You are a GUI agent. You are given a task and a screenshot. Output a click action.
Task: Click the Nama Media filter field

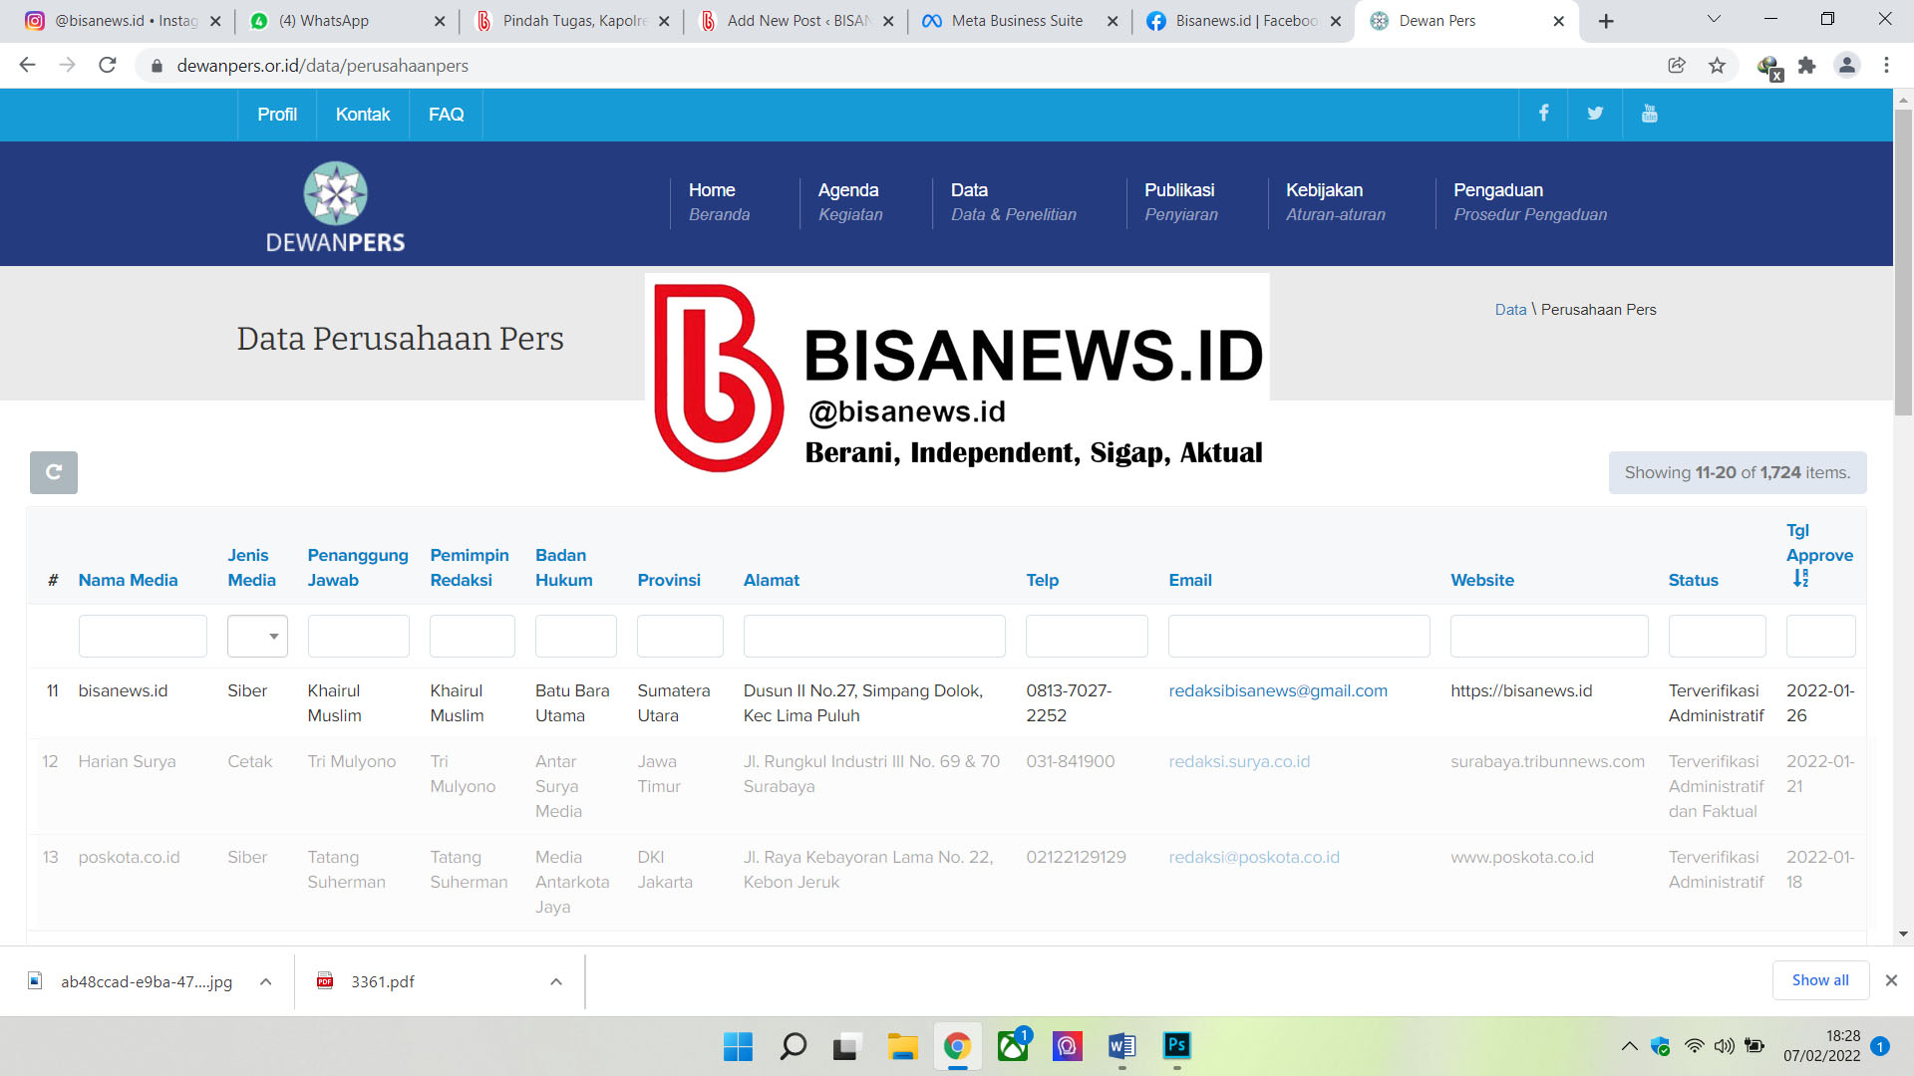[143, 637]
